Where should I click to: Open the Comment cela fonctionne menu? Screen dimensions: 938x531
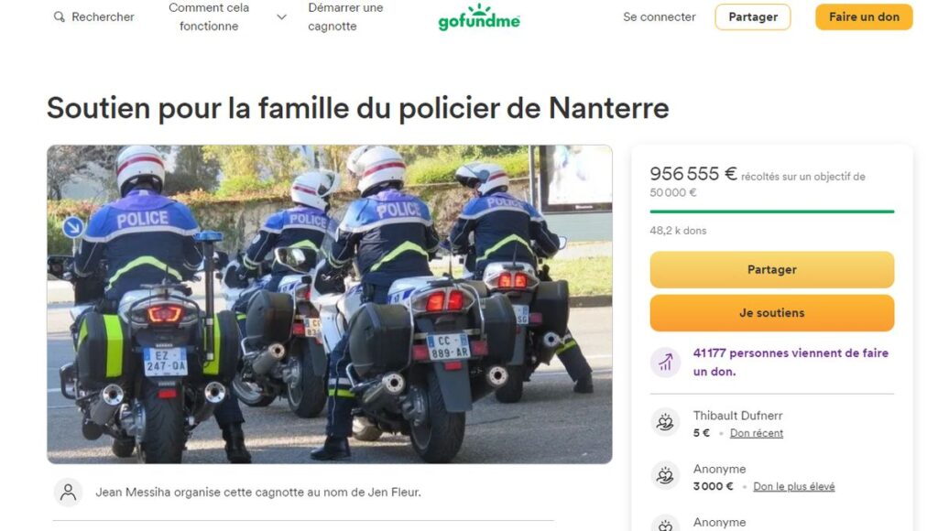(209, 16)
